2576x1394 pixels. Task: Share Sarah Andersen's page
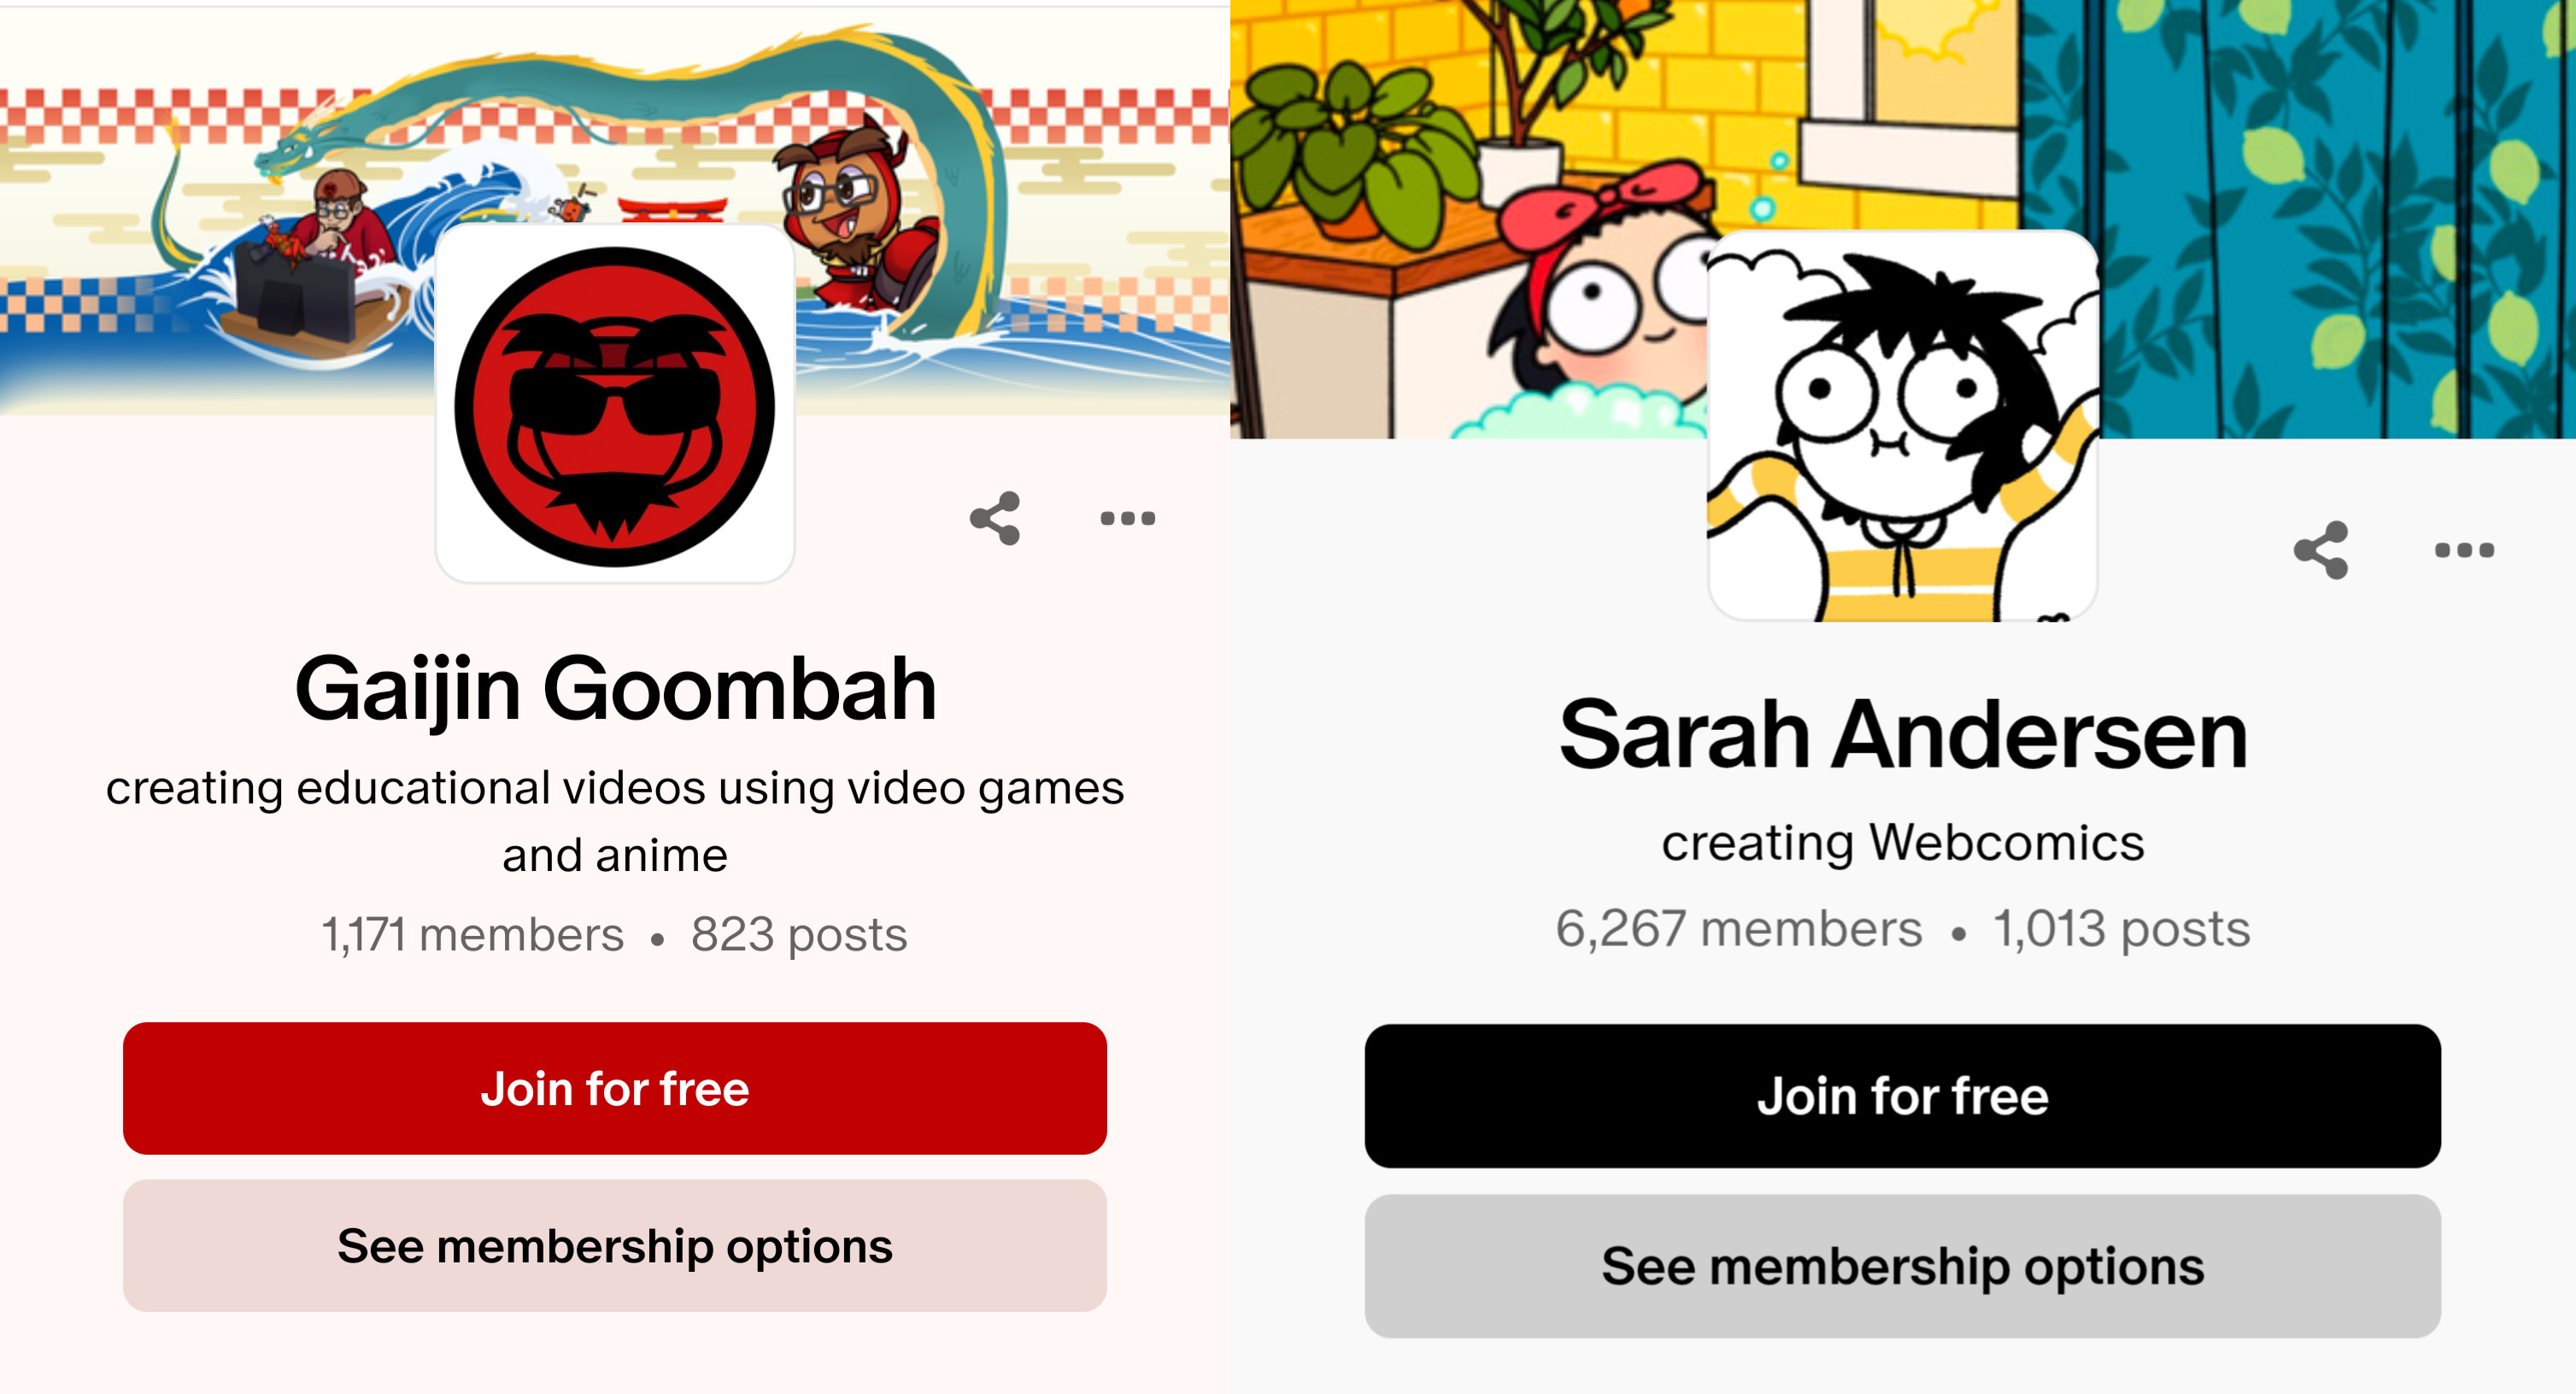click(x=2320, y=550)
